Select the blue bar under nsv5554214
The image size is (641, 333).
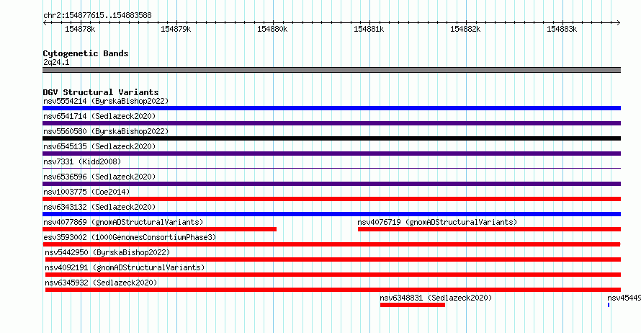331,108
